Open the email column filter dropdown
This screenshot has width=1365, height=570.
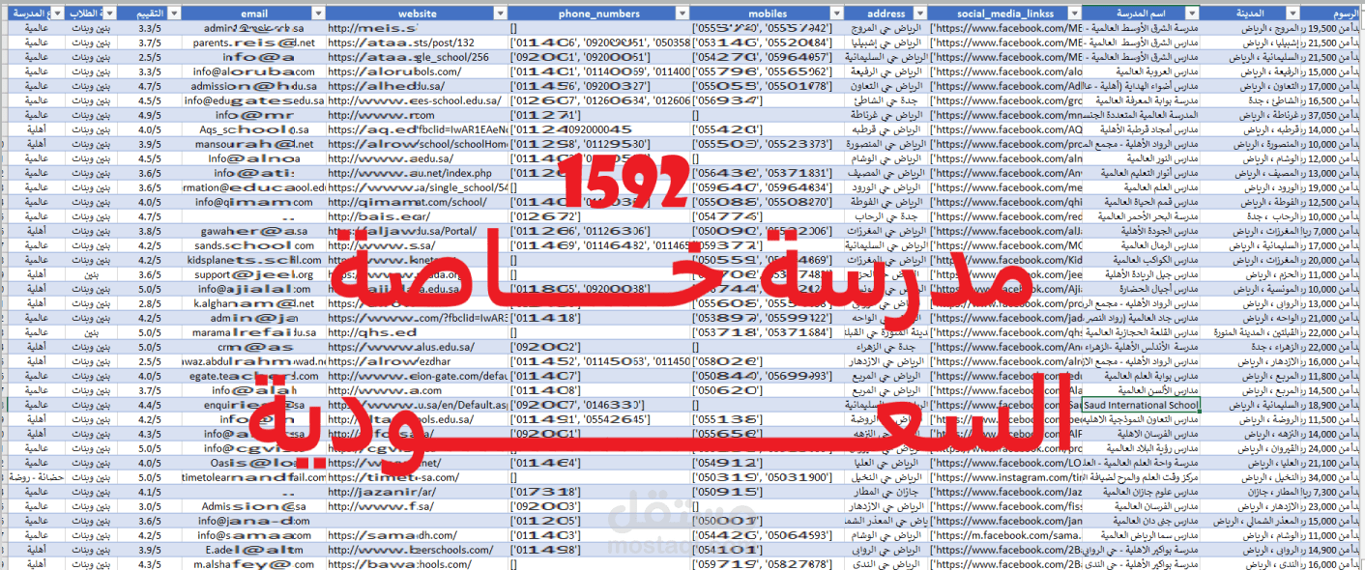[x=317, y=14]
